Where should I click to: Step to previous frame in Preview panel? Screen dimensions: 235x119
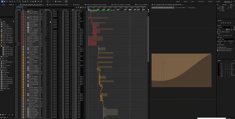tap(224, 23)
